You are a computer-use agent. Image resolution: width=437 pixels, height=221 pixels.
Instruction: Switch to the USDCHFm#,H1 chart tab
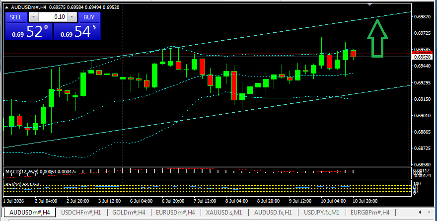[81, 213]
